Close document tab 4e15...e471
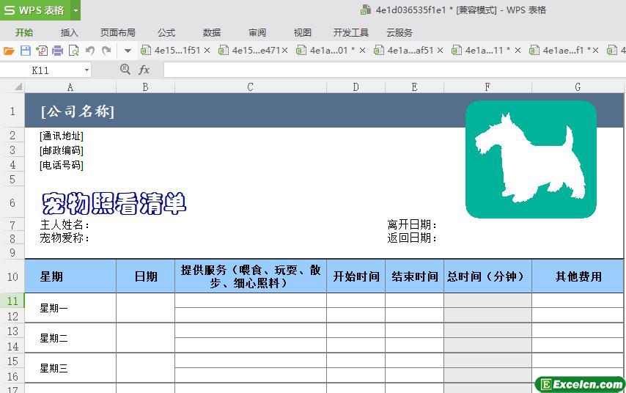Screen dimensions: 626x393 284,51
